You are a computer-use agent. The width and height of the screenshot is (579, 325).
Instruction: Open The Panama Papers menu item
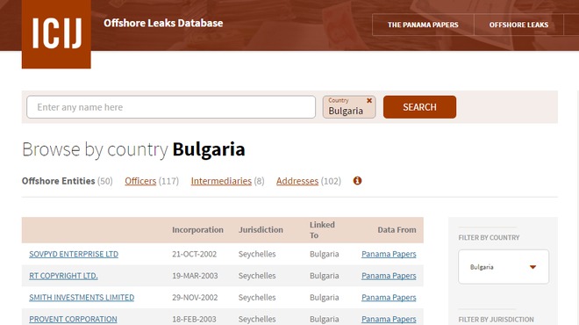coord(423,25)
